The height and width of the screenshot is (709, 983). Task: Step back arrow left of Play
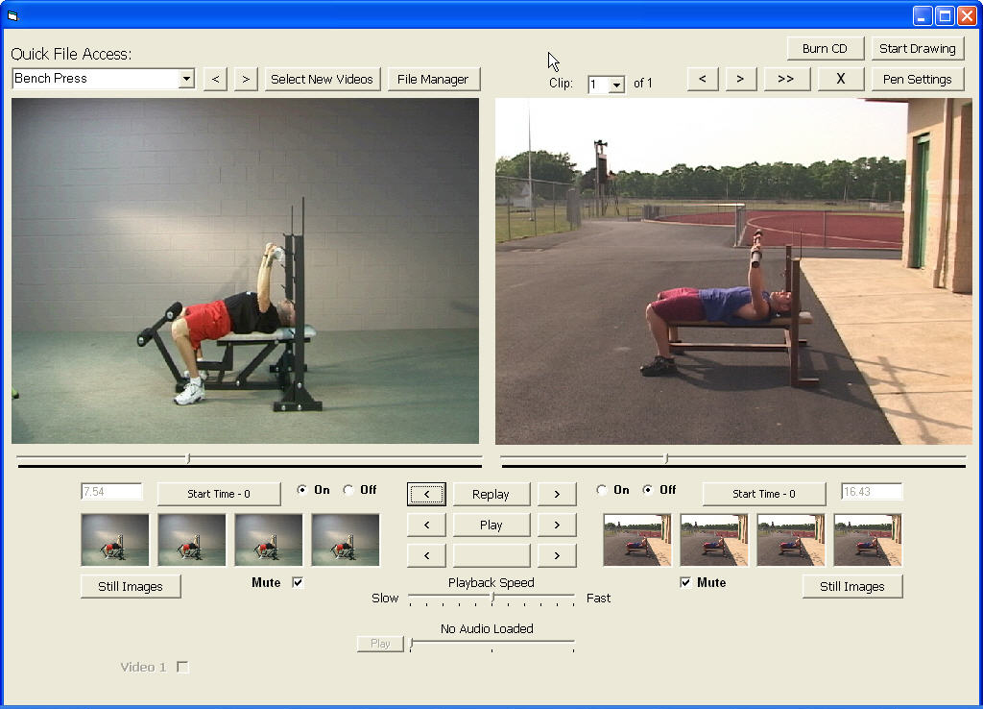[x=426, y=526]
